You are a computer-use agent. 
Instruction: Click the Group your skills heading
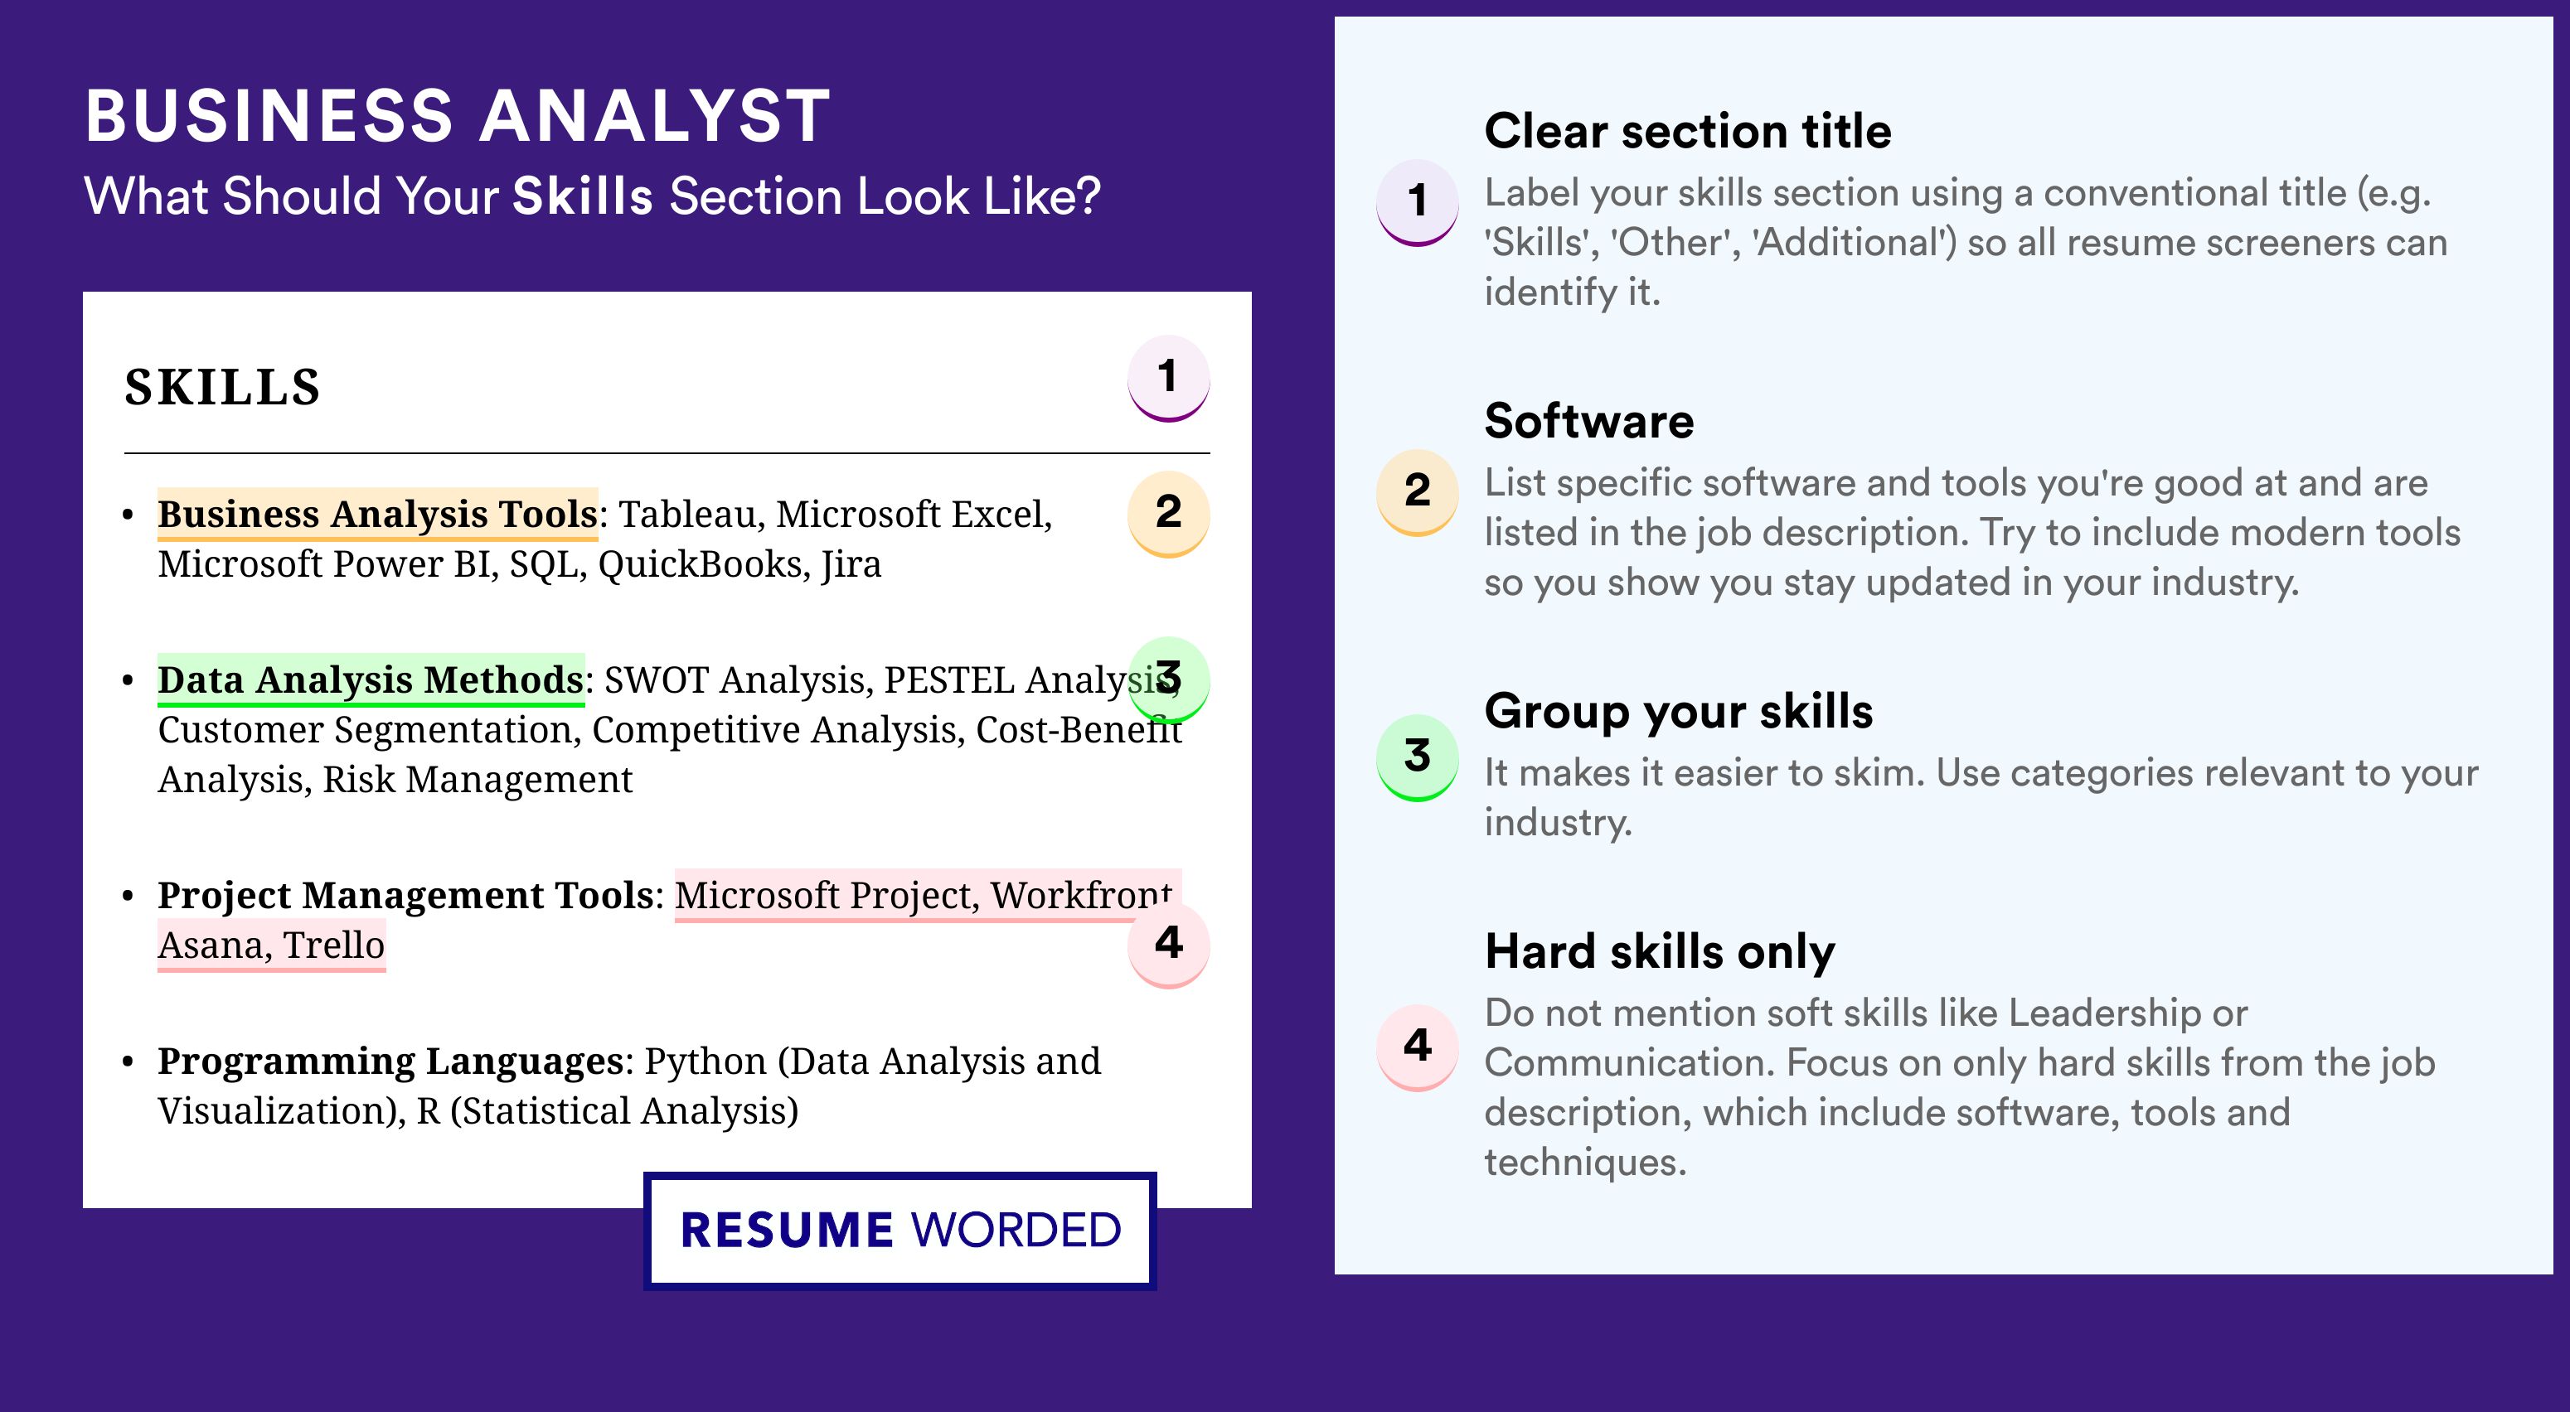coord(1678,712)
